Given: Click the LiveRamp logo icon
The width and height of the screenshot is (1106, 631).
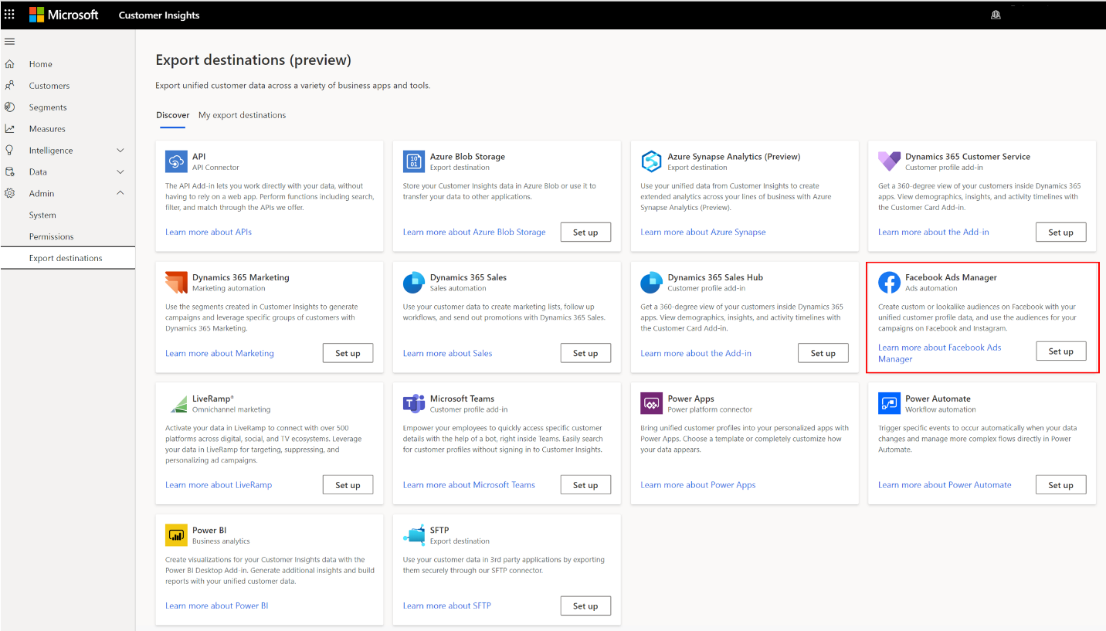Looking at the screenshot, I should pyautogui.click(x=178, y=404).
